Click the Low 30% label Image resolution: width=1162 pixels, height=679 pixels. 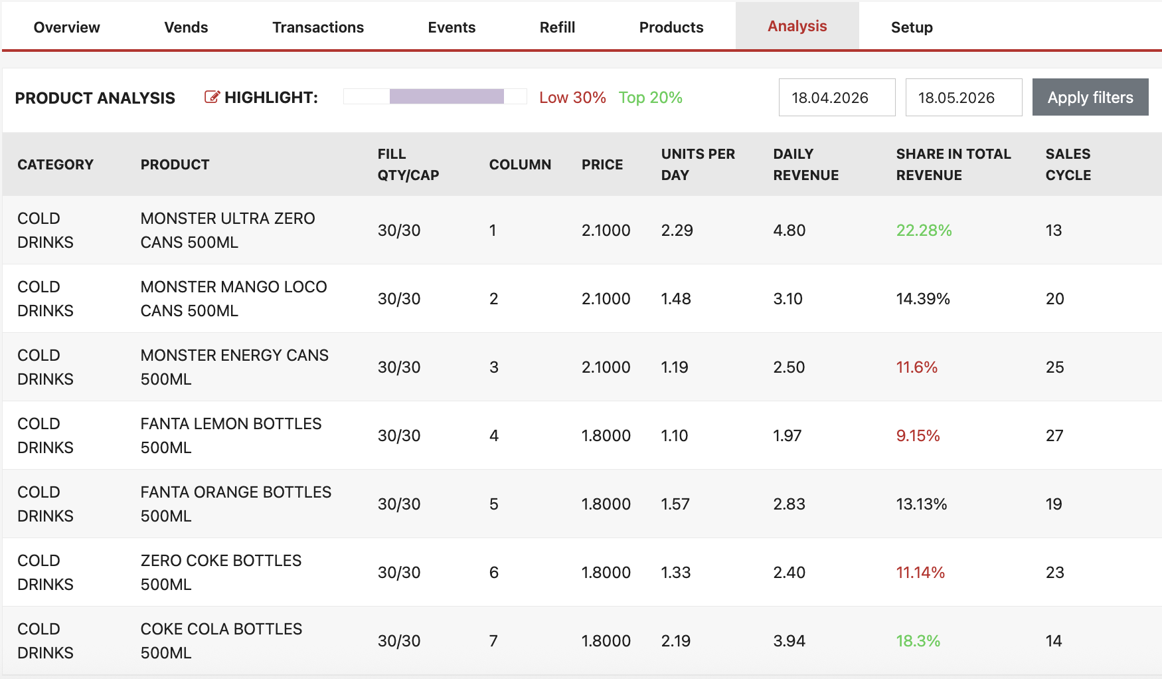click(572, 98)
